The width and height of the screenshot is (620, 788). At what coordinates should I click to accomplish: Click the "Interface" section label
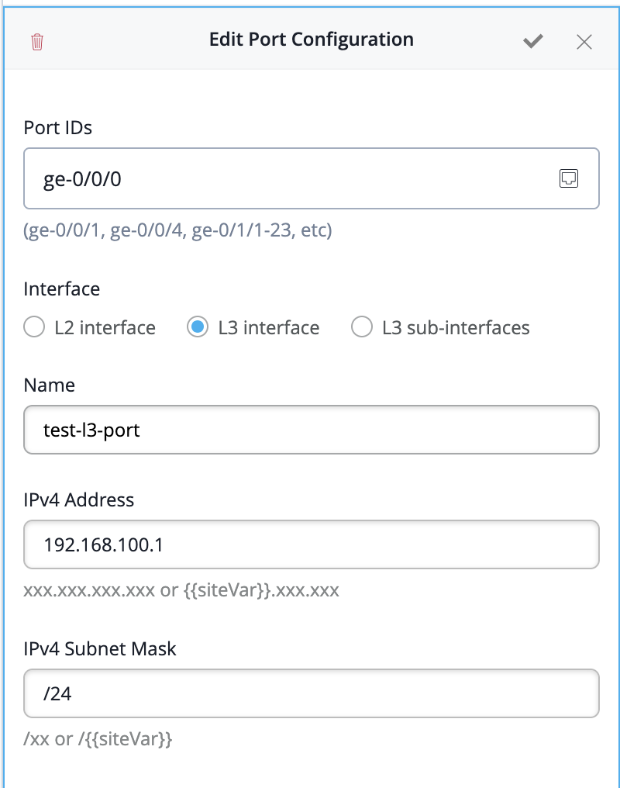[62, 289]
